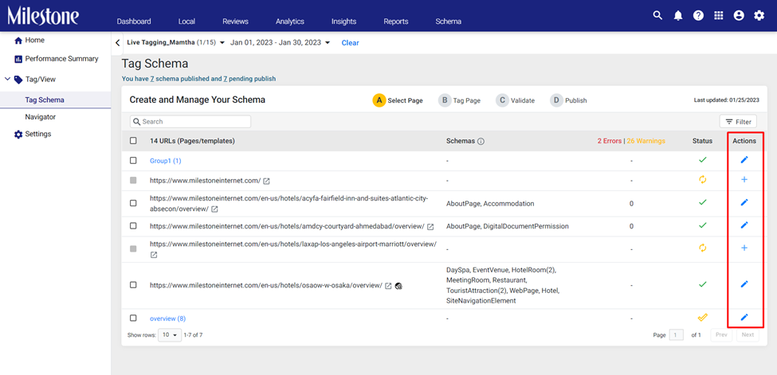Check the amdcy-courtyard-ahmedabad row checkbox

(x=133, y=226)
